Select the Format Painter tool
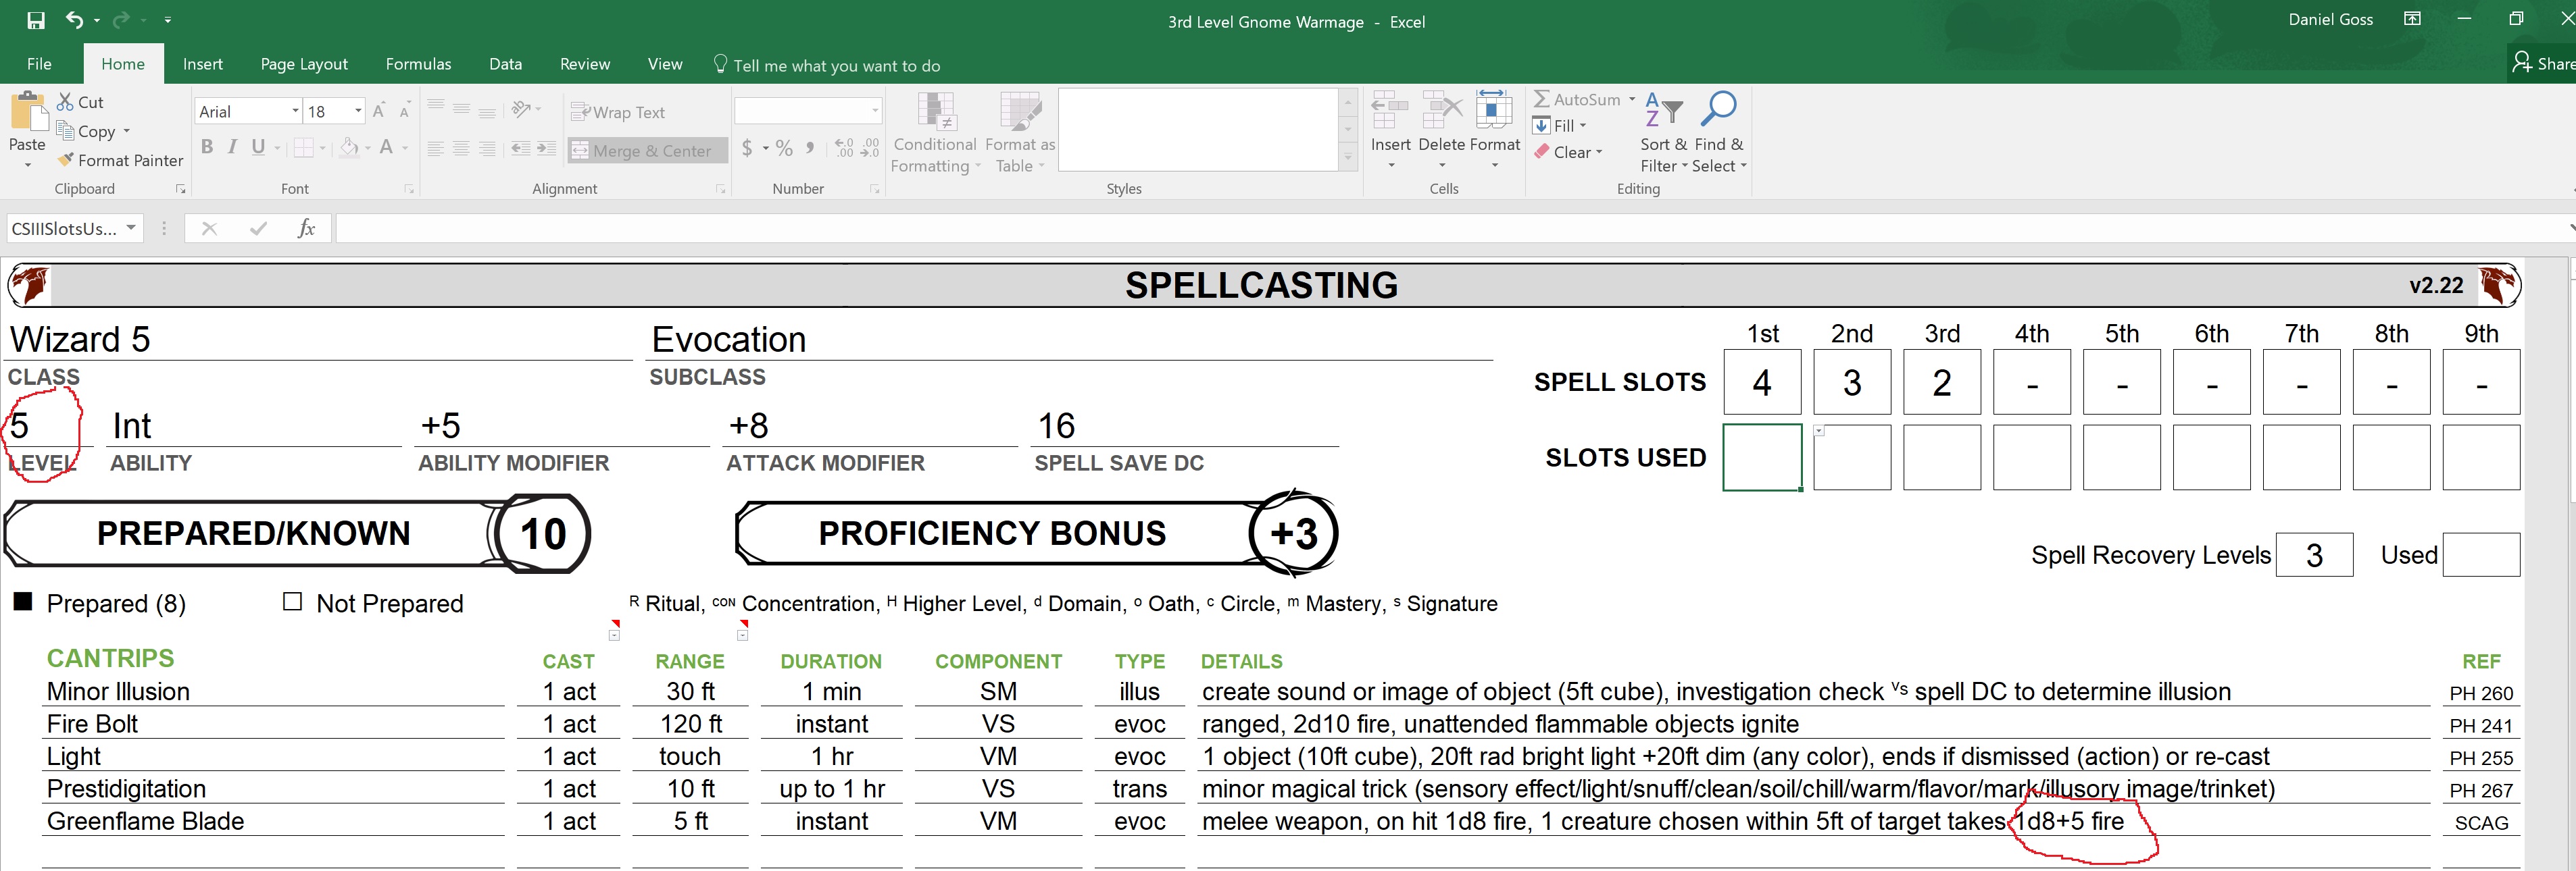 pyautogui.click(x=119, y=160)
